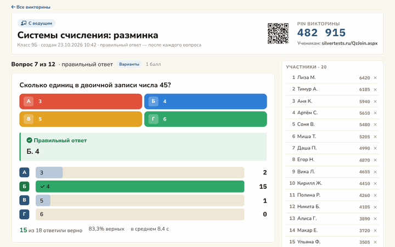
Task: Click the А letter badge in results
Action: click(25, 172)
